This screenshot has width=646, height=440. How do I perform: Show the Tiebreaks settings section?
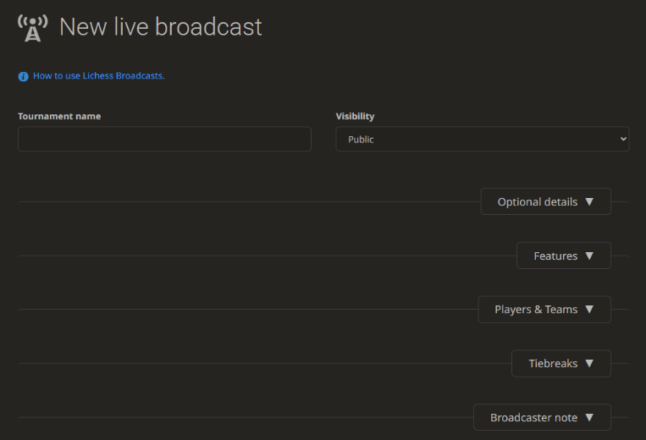click(553, 364)
